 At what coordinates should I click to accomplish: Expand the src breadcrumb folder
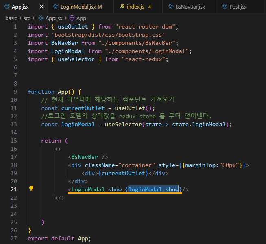click(27, 18)
